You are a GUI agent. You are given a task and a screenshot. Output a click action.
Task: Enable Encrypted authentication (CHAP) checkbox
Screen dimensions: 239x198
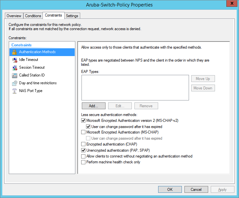[83, 144]
